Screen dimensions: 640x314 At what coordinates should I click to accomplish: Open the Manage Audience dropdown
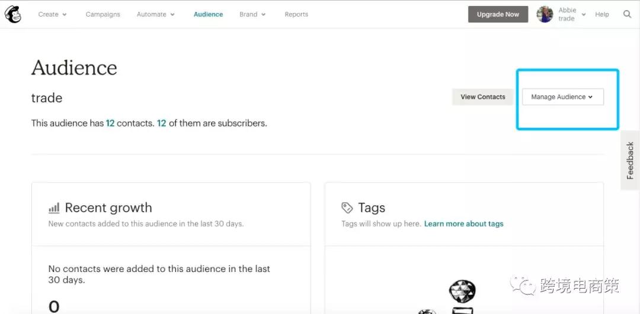pos(562,97)
